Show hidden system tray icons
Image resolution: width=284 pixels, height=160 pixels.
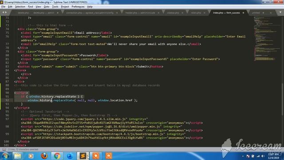[243, 156]
